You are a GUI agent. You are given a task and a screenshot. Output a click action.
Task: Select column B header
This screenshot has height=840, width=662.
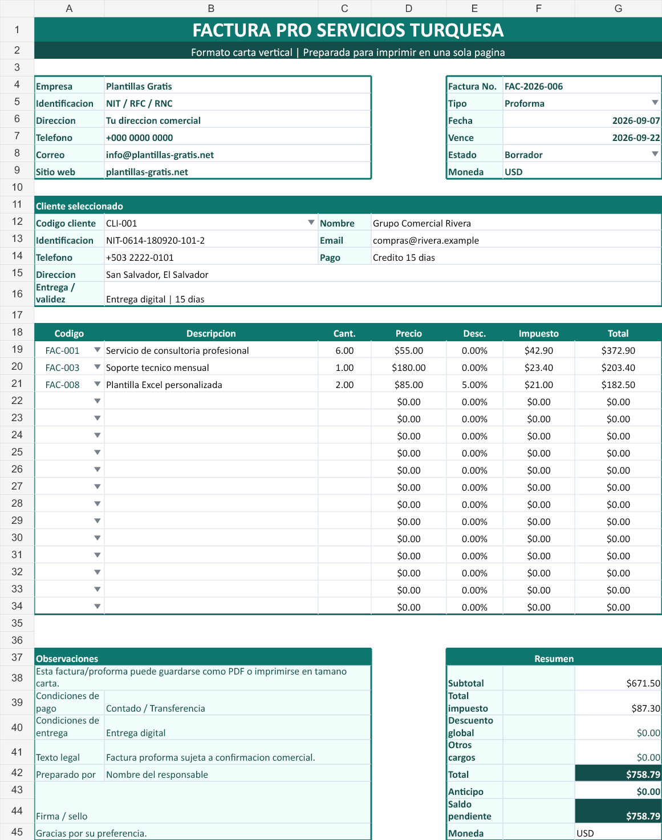pos(211,9)
